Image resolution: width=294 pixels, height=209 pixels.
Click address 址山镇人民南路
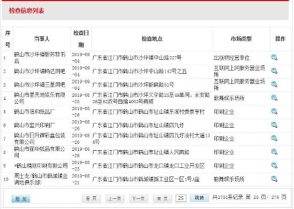tap(172, 152)
